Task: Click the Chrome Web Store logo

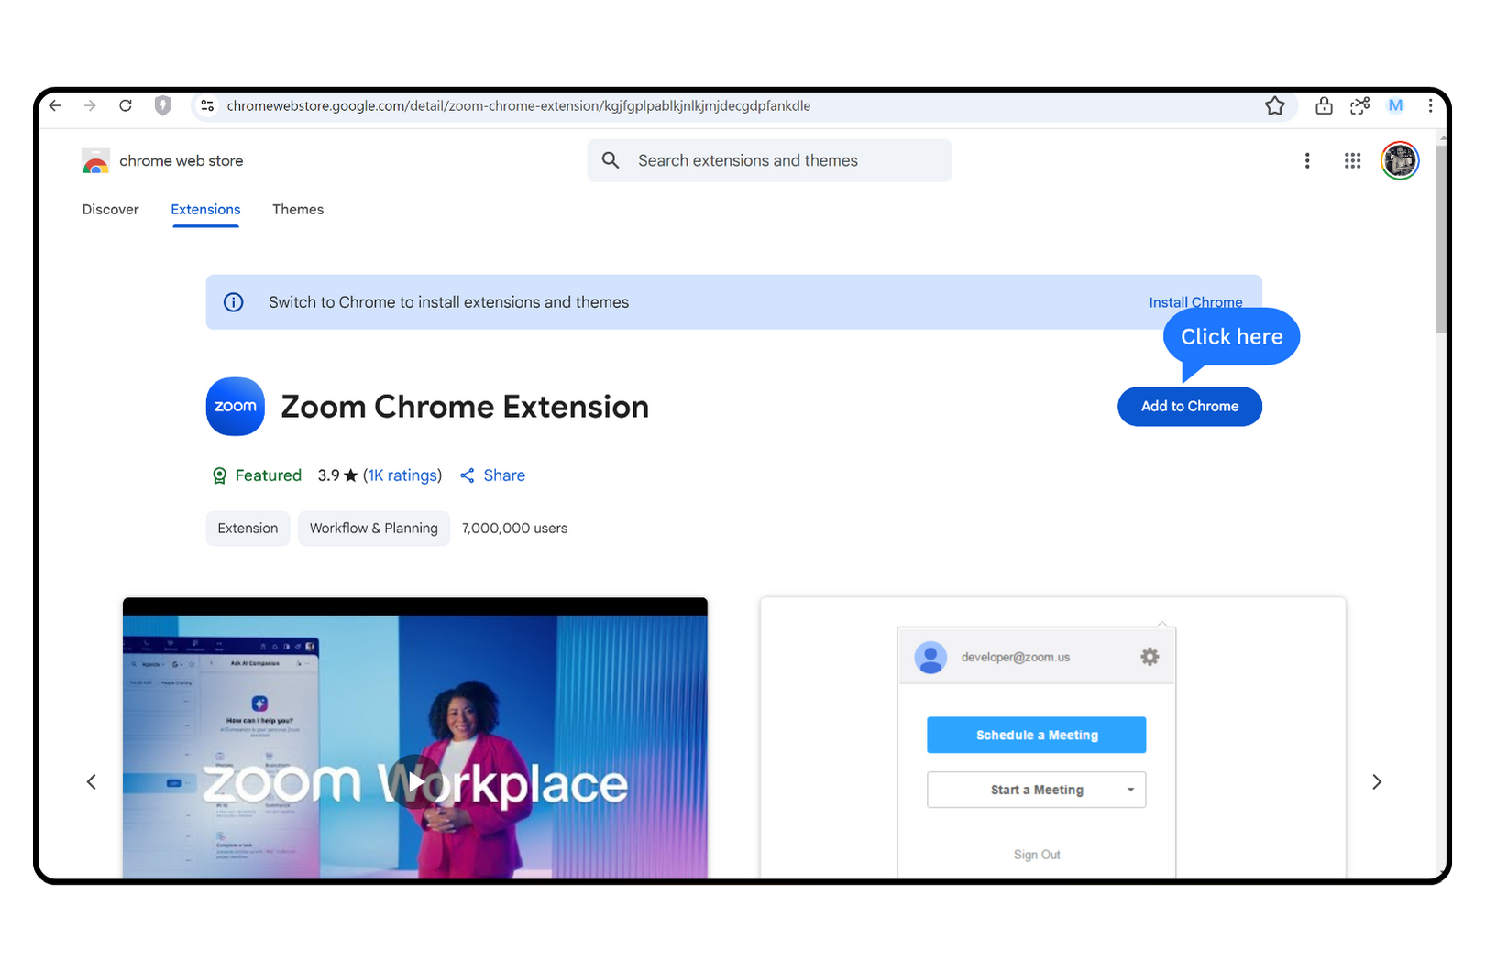Action: 95,161
